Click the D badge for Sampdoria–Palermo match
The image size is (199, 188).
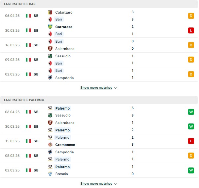tap(191, 156)
